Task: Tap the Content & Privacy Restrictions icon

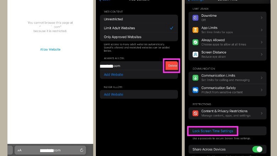Action: (x=195, y=113)
